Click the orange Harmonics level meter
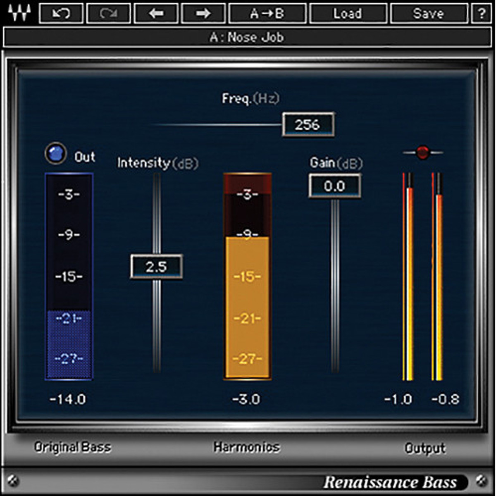The height and width of the screenshot is (496, 496). (247, 276)
